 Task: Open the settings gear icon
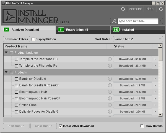pyautogui.click(x=161, y=9)
